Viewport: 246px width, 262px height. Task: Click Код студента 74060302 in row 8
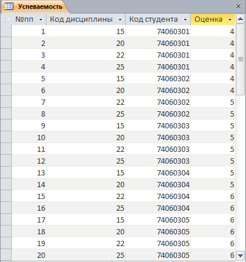(158, 114)
